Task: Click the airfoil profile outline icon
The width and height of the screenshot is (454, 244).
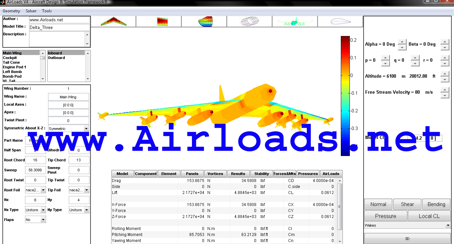Action: tap(340, 22)
